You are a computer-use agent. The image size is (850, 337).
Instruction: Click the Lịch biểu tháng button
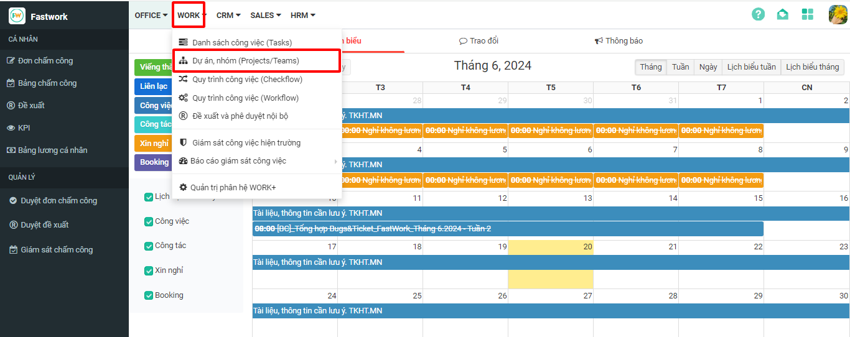click(812, 67)
